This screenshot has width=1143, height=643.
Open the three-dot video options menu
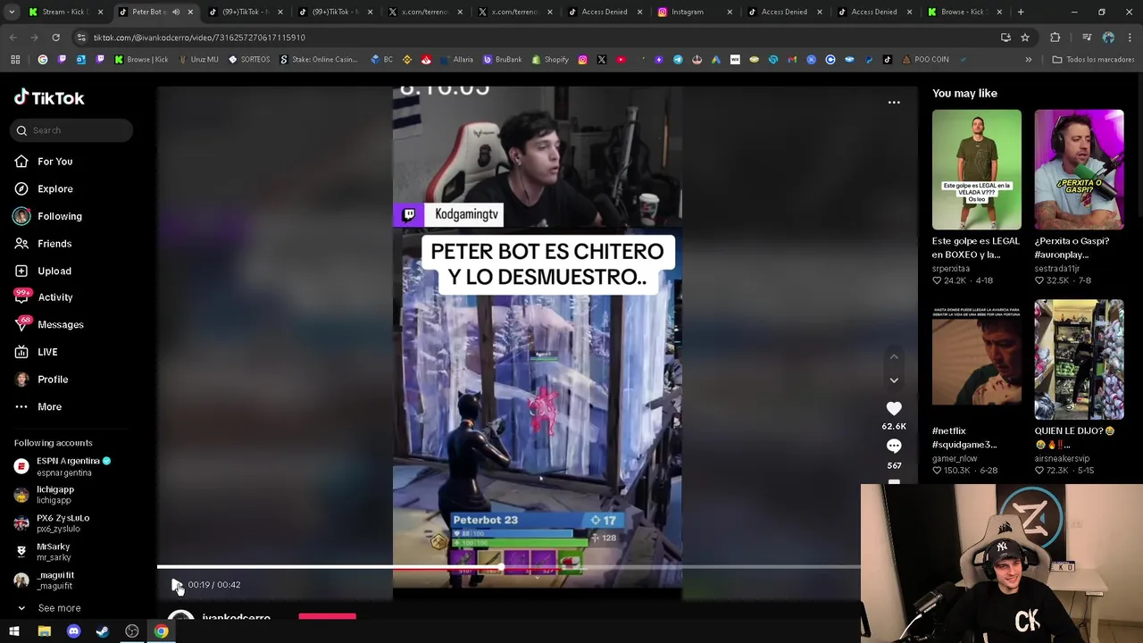tap(894, 103)
